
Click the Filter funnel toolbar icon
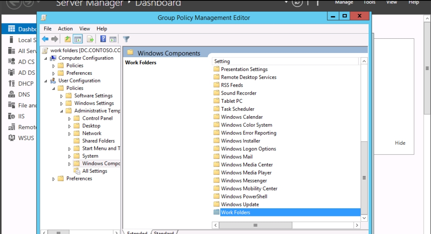click(x=126, y=39)
